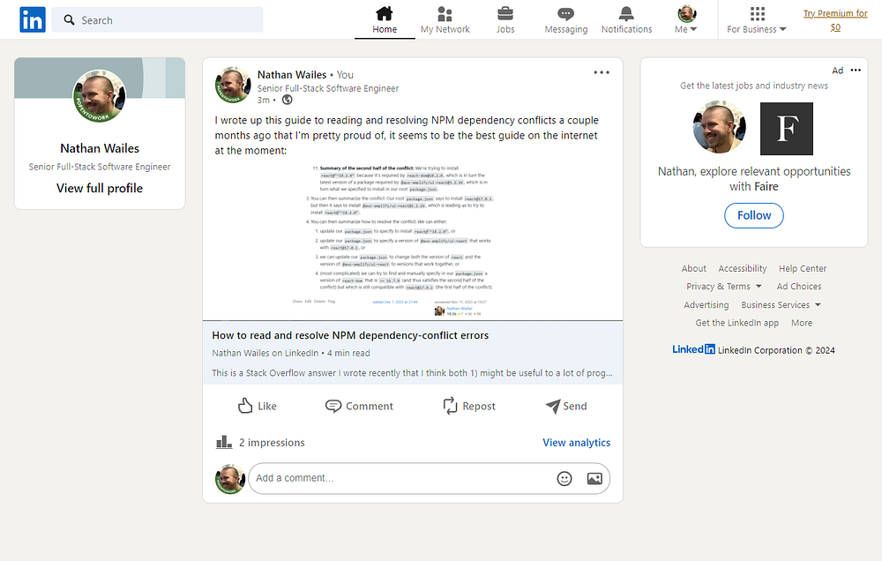The height and width of the screenshot is (561, 882).
Task: Click the LinkedIn logo
Action: coord(33,19)
